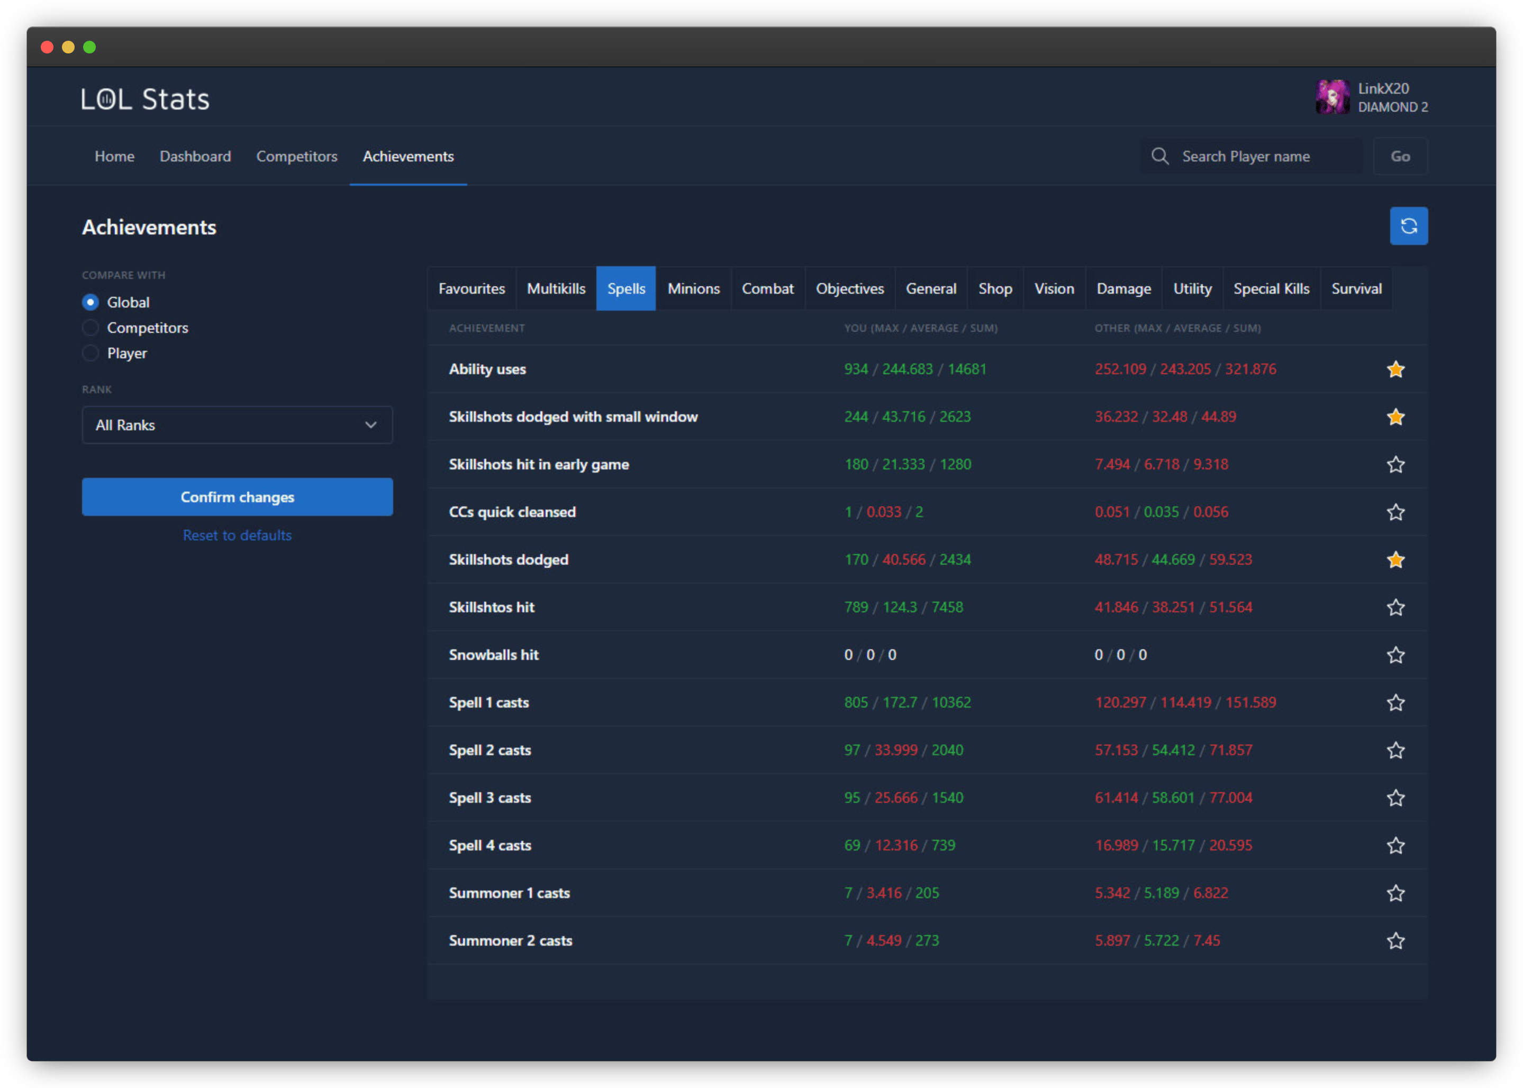Image resolution: width=1523 pixels, height=1088 pixels.
Task: Click the Confirm changes button
Action: coord(237,496)
